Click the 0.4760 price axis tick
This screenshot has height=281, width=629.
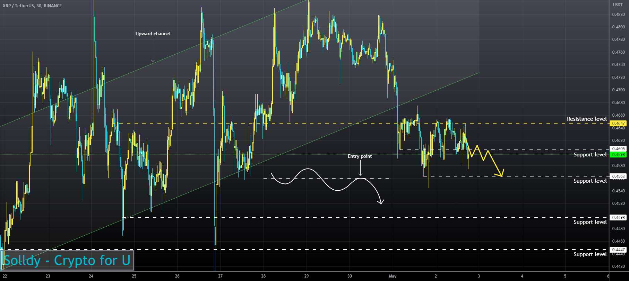[618, 52]
